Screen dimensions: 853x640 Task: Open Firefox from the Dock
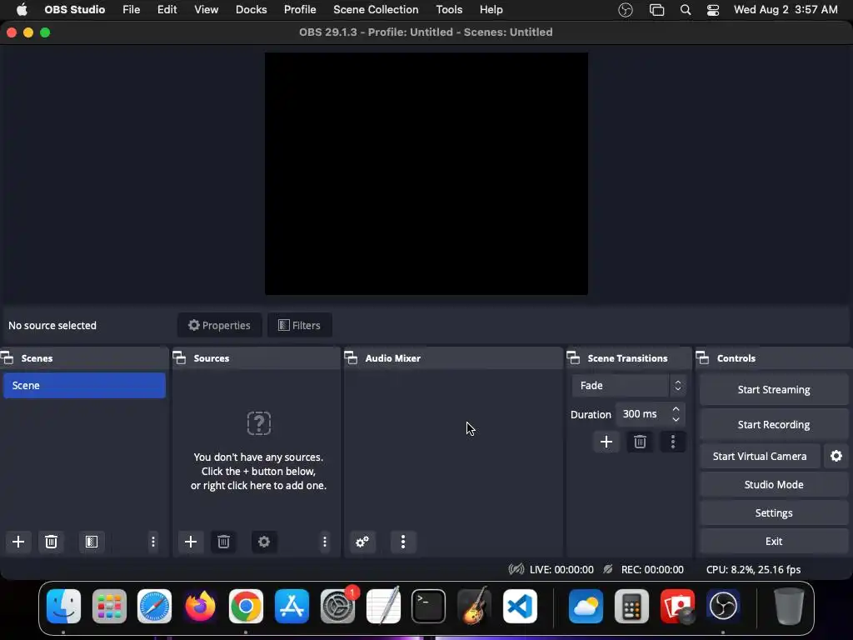click(x=200, y=606)
